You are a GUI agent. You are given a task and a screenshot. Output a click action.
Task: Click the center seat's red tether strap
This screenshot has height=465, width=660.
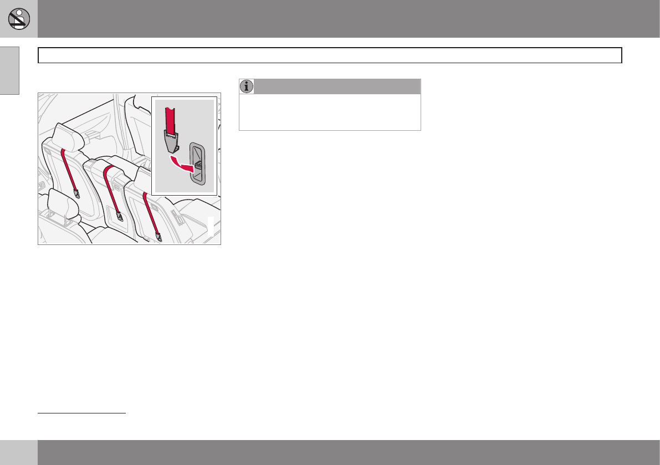(111, 188)
